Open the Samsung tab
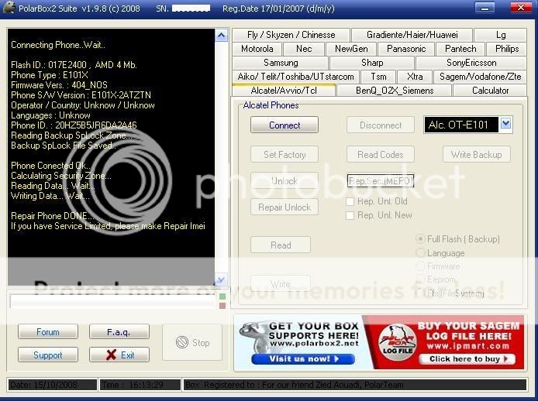This screenshot has width=538, height=401. point(281,63)
